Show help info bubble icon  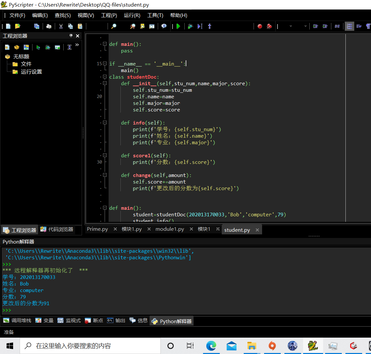pyautogui.click(x=164, y=26)
